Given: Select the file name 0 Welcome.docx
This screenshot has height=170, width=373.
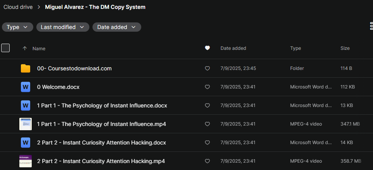Looking at the screenshot, I should point(58,87).
